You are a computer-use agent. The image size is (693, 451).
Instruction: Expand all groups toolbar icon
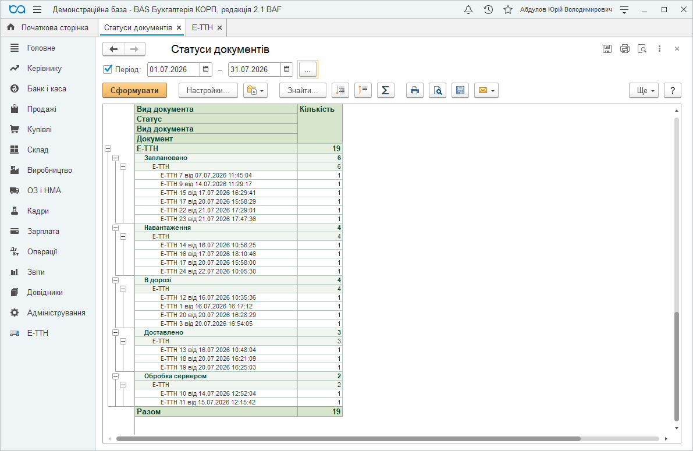tap(363, 90)
